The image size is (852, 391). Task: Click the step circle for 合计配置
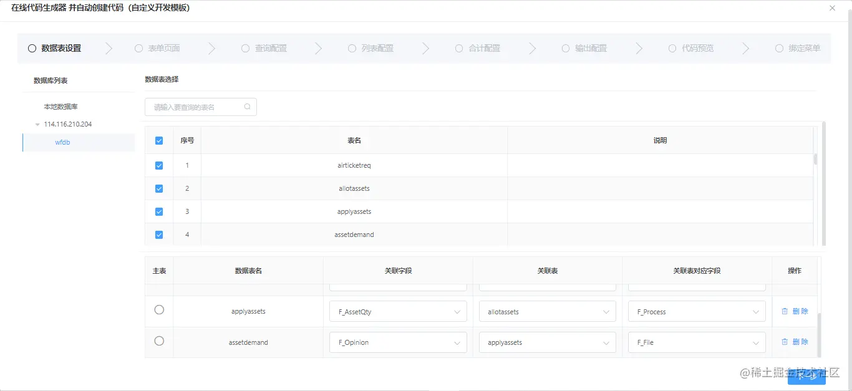point(458,48)
